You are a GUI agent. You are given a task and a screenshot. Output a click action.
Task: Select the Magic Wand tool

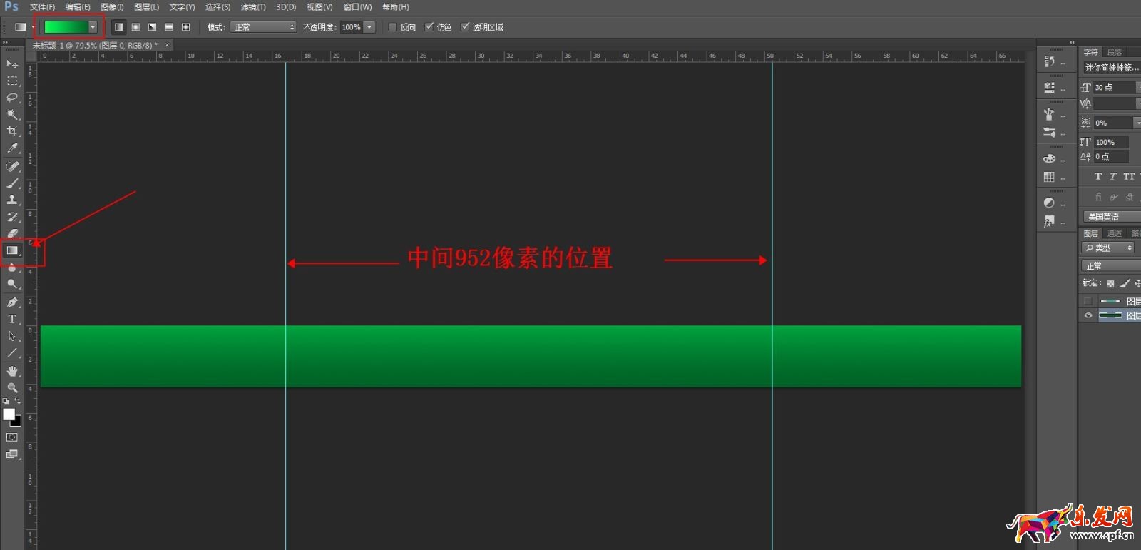click(12, 114)
